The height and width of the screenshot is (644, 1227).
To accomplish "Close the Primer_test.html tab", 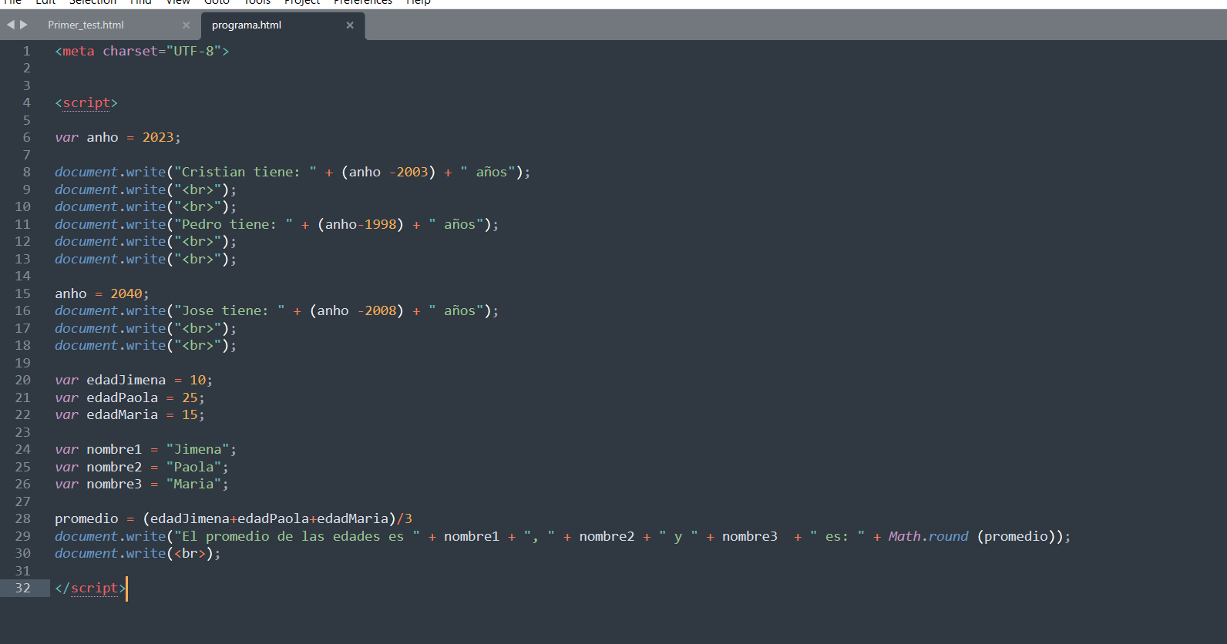I will [x=186, y=25].
